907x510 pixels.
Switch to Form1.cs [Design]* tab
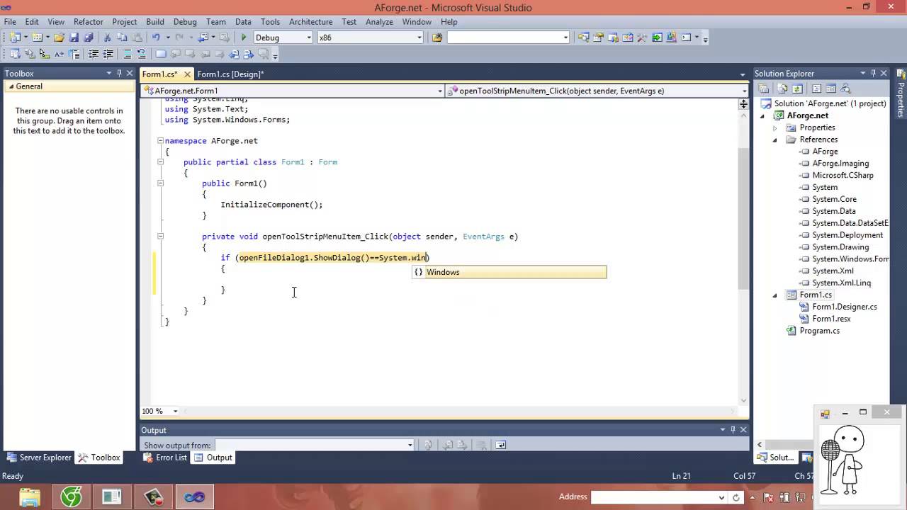[230, 74]
